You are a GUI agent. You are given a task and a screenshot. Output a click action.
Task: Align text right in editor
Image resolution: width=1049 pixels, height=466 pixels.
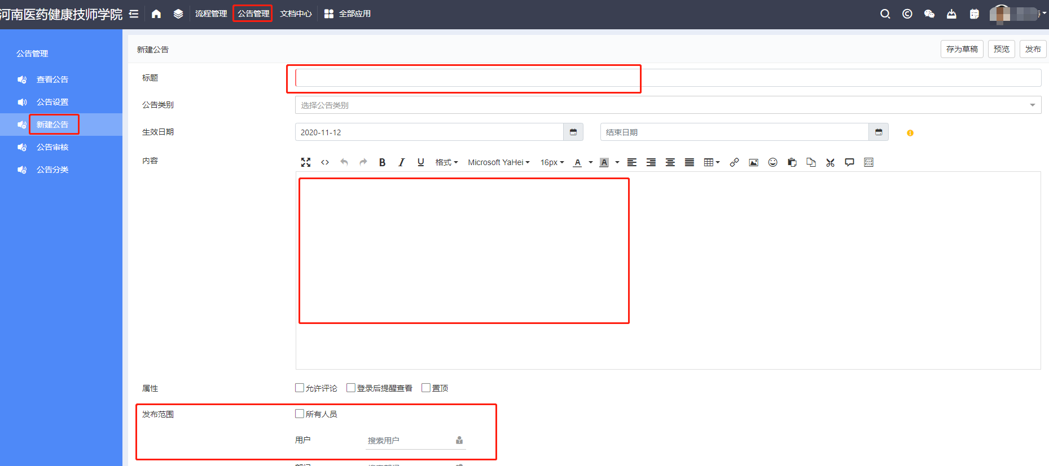(651, 162)
